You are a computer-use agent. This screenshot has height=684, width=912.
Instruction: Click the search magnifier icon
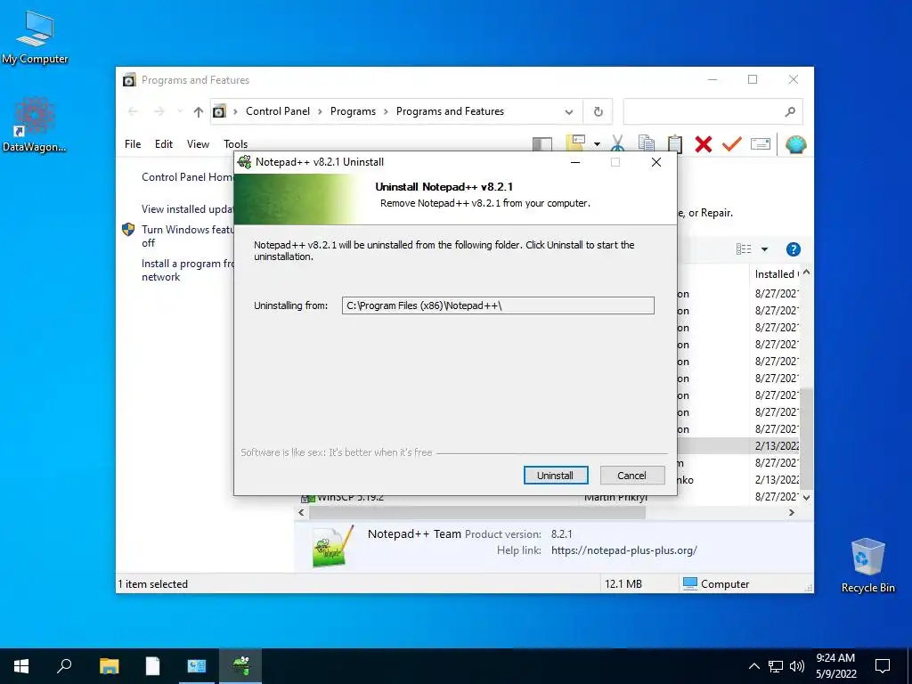click(x=790, y=111)
